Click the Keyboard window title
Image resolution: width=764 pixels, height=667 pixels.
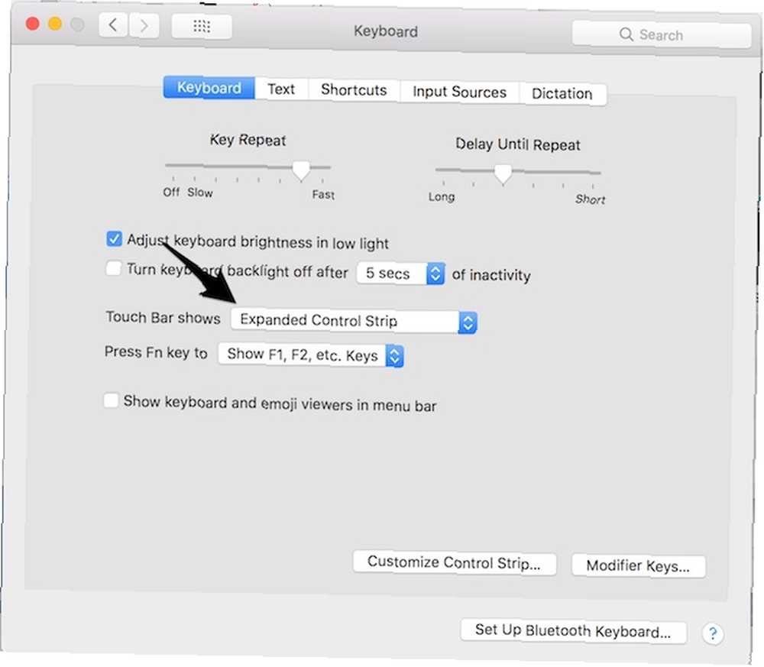click(385, 31)
